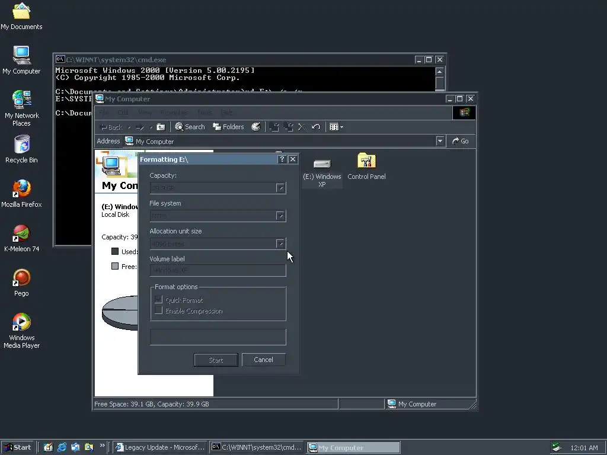This screenshot has height=455, width=607.
Task: Launch Outlook Express from Quick Launch
Action: (x=75, y=447)
